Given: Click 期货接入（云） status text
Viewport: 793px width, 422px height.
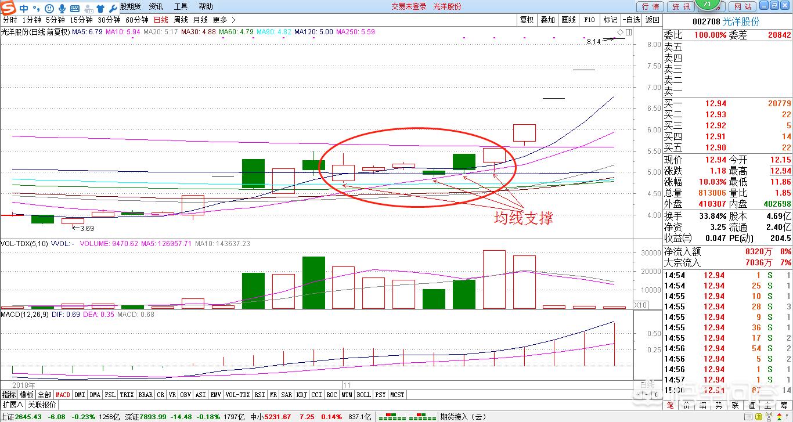Looking at the screenshot, I should tap(464, 417).
